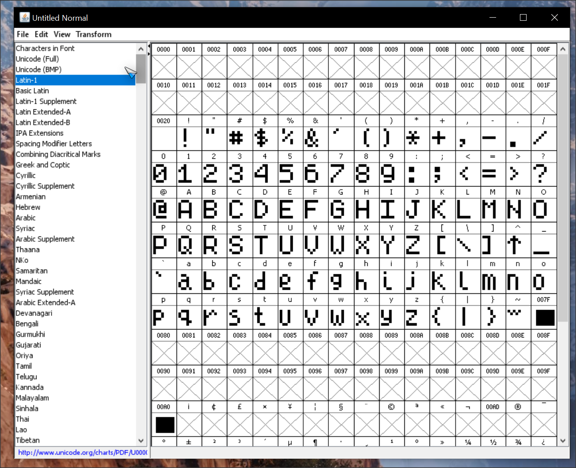This screenshot has height=468, width=576.
Task: Open the File menu
Action: [23, 34]
